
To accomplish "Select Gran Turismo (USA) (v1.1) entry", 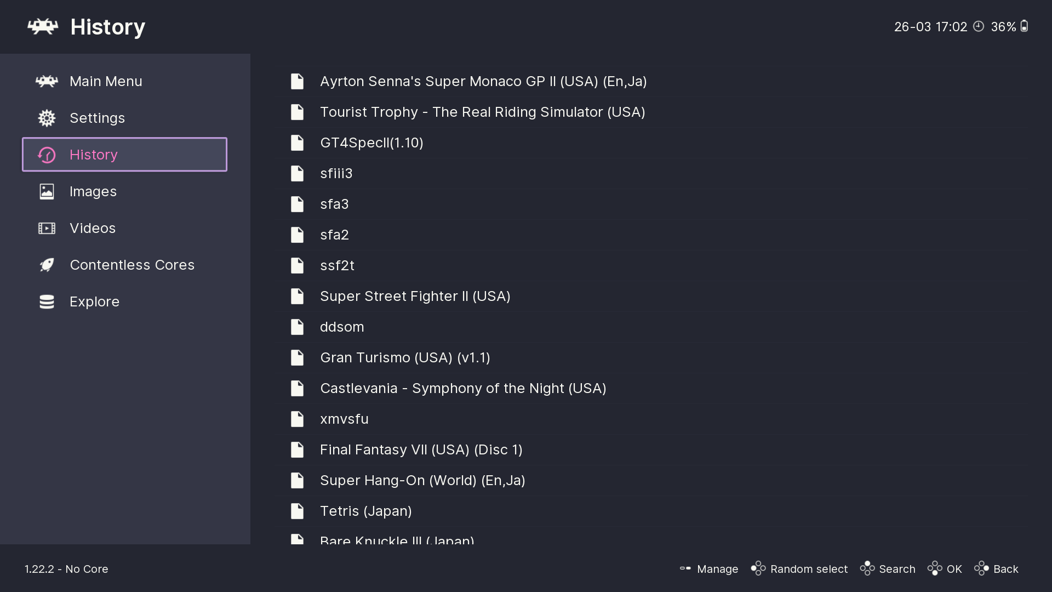I will click(405, 357).
